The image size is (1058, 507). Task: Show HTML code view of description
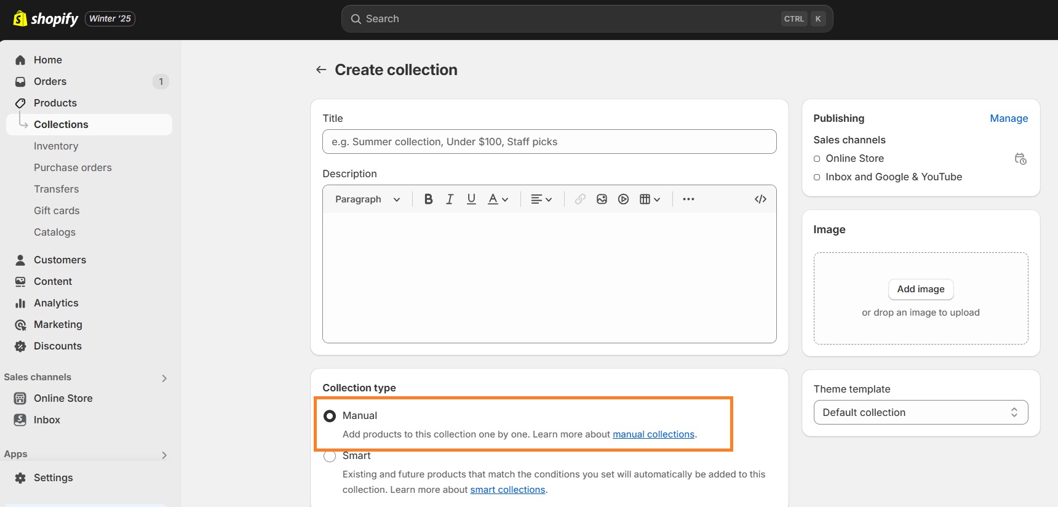coord(760,199)
